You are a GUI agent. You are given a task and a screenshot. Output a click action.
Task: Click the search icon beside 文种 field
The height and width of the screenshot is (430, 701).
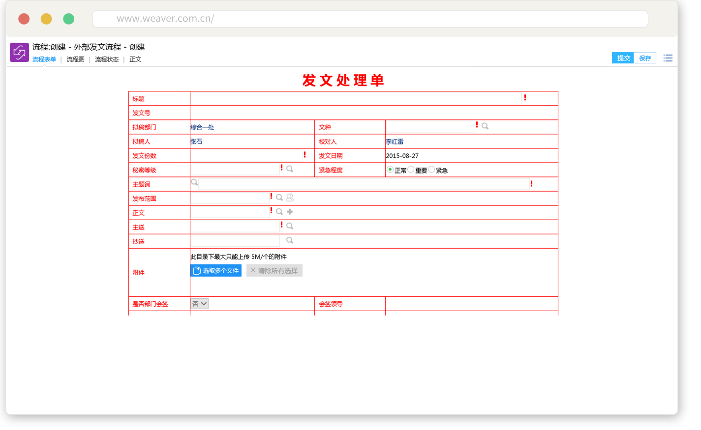pyautogui.click(x=485, y=126)
